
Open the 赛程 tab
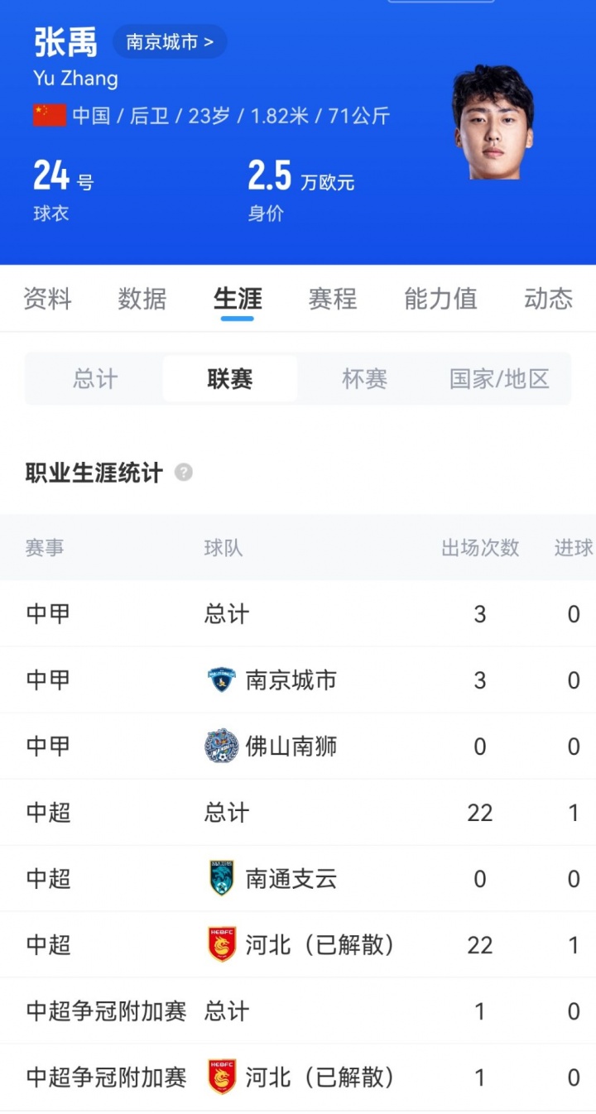pyautogui.click(x=332, y=300)
